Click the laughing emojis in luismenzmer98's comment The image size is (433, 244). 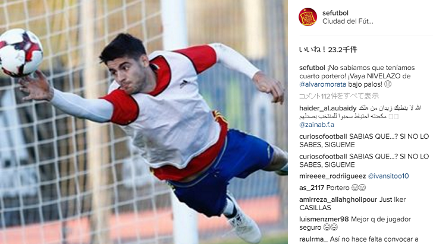click(x=330, y=227)
